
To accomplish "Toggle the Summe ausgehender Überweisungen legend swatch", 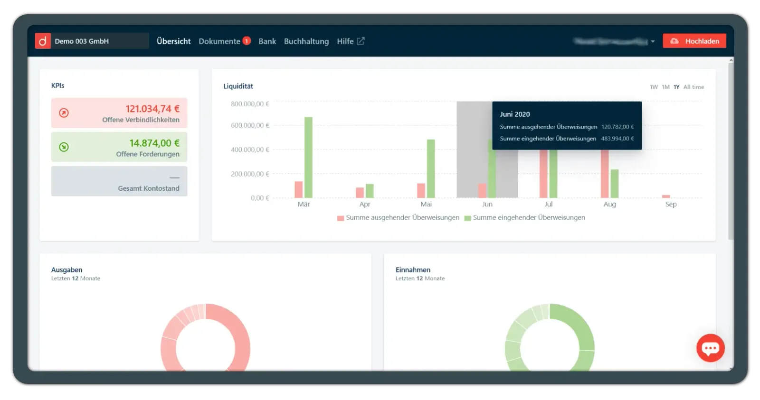I will click(x=341, y=218).
